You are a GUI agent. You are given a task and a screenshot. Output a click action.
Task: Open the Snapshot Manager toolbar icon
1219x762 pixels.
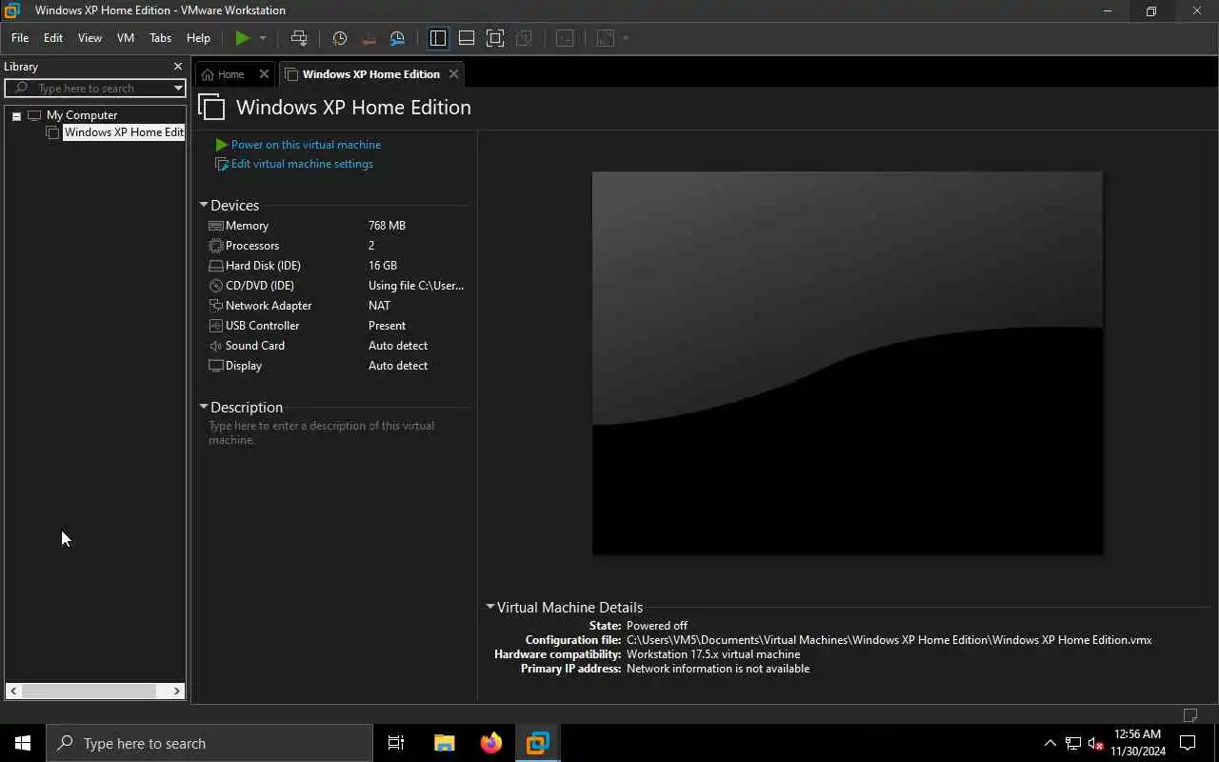click(397, 38)
